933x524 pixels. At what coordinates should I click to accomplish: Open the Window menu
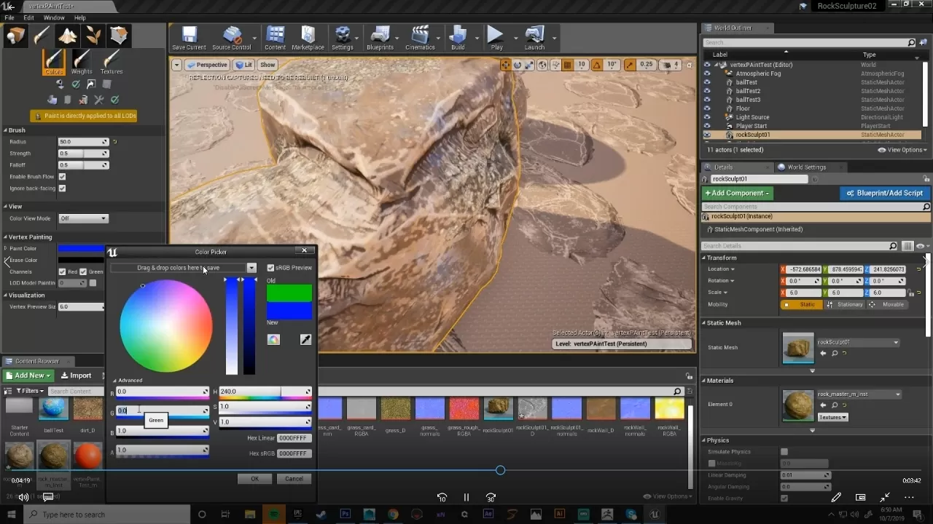(54, 17)
